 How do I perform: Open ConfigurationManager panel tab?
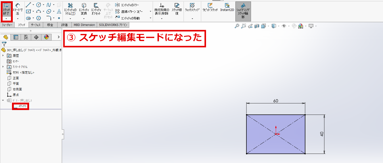click(x=26, y=37)
